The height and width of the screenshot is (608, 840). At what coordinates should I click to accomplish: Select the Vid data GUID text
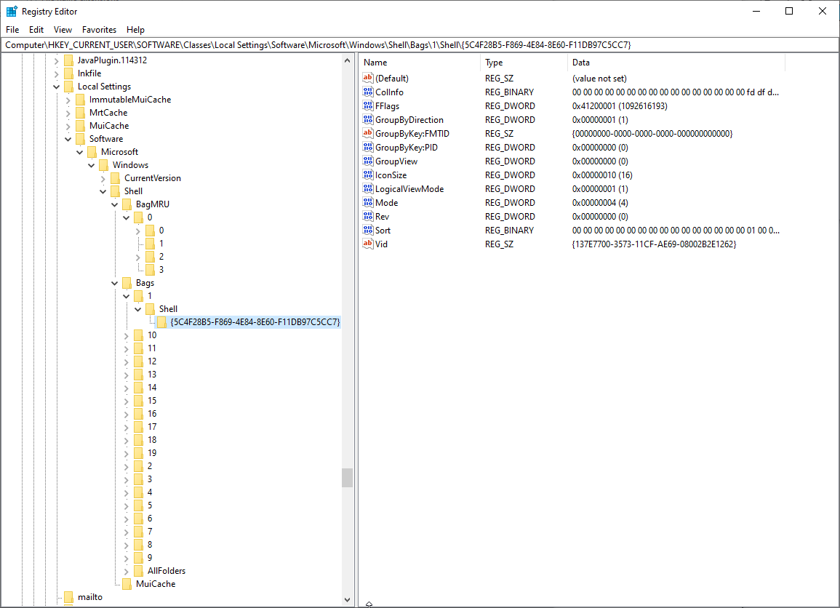[x=654, y=244]
